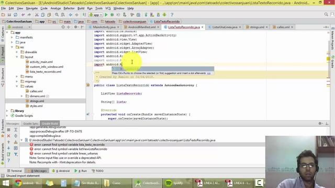Collapse the res folder
This screenshot has width=335, height=188.
tap(12, 47)
